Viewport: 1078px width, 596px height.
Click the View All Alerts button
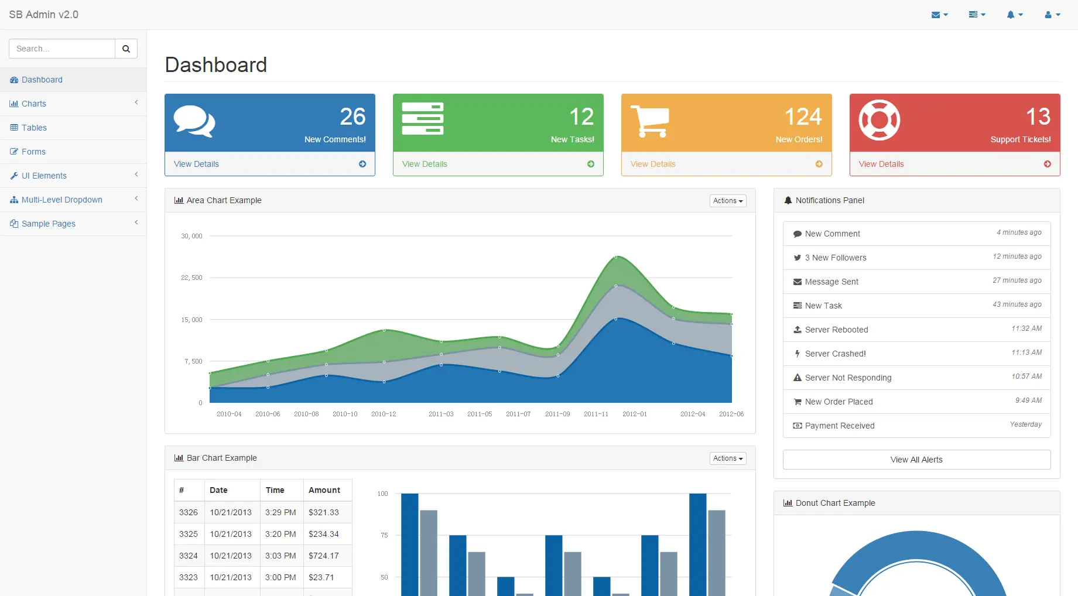tap(916, 460)
